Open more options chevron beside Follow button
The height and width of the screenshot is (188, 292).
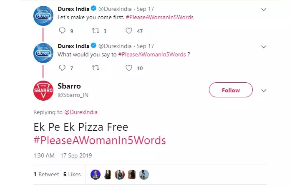coord(263,90)
